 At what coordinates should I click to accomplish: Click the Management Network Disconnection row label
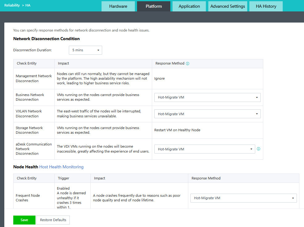(34, 78)
